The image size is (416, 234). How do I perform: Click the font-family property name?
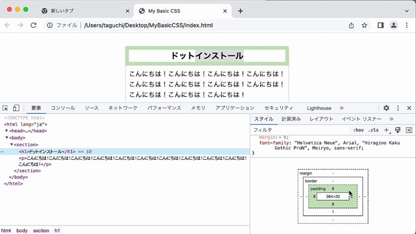[x=274, y=143]
